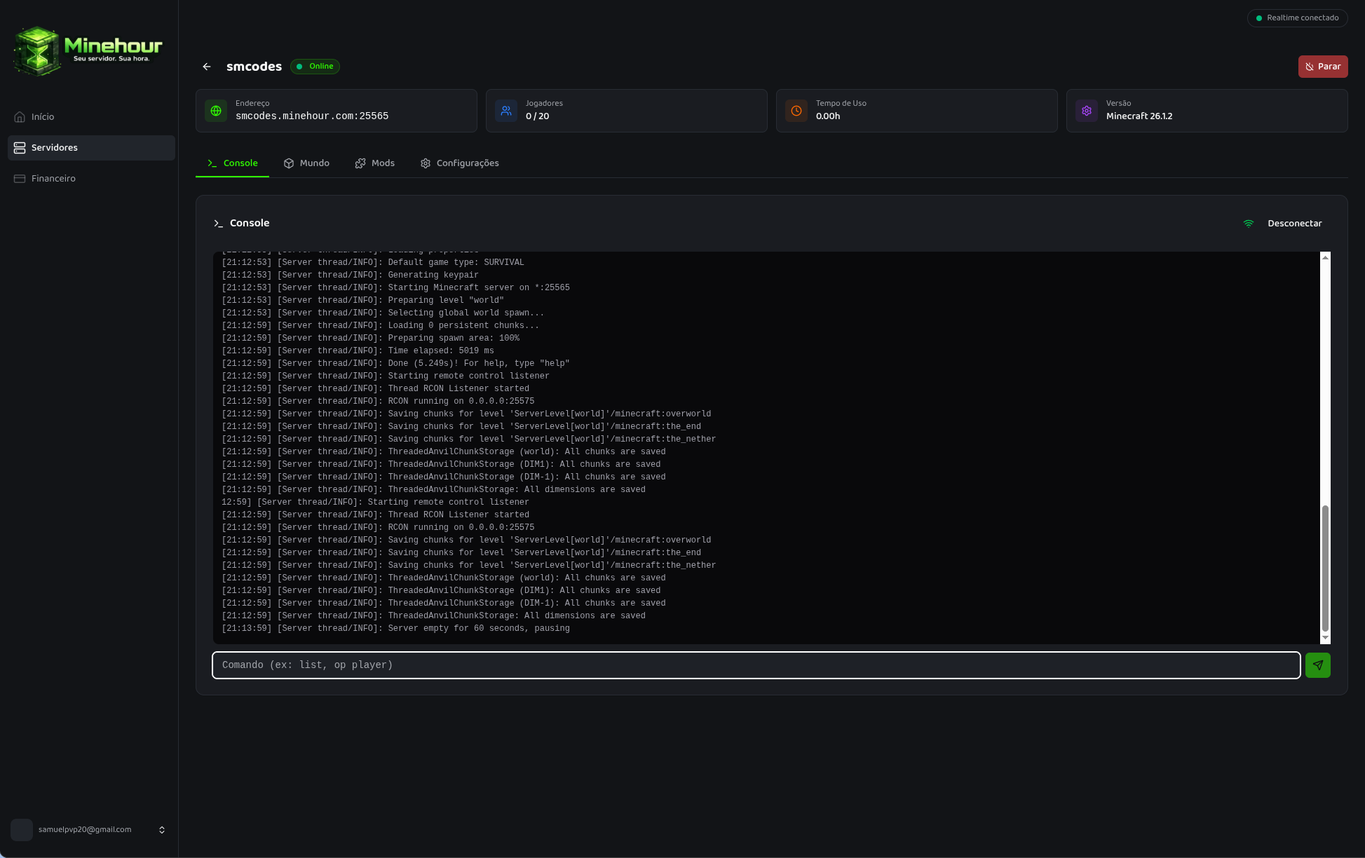
Task: Switch to the Mundo tab
Action: click(x=306, y=163)
